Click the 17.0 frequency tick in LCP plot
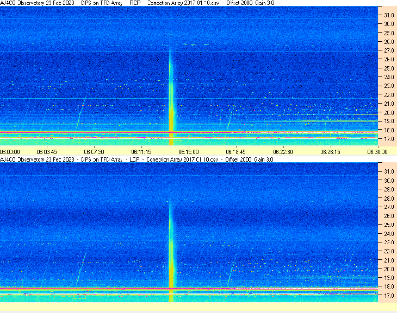The image size is (397, 313). click(x=389, y=295)
